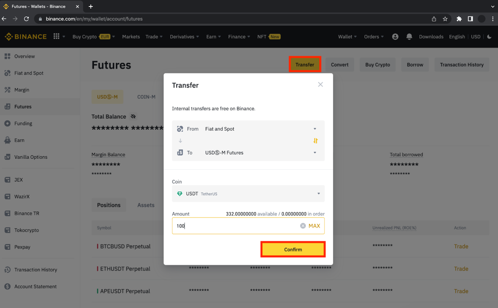Screen dimensions: 498x308
Task: Open Chrome's three-dot menu
Action: [x=493, y=19]
